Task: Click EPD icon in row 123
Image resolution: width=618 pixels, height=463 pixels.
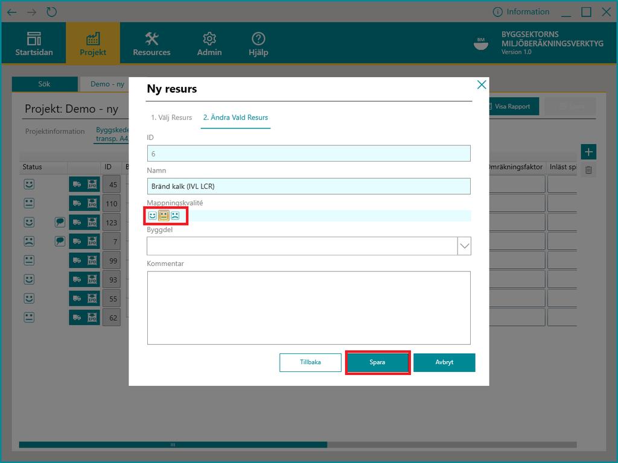Action: 92,222
